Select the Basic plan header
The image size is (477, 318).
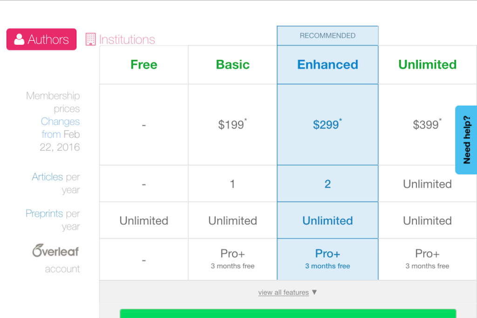coord(233,65)
